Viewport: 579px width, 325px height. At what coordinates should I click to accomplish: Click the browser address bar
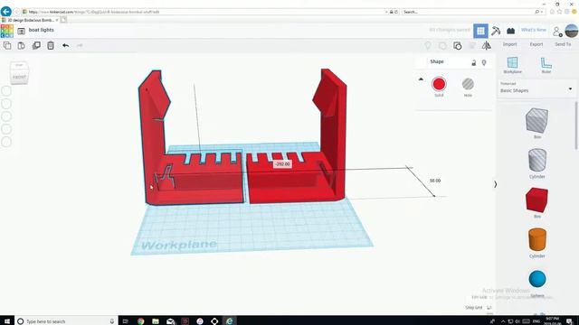pos(207,12)
